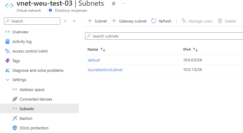Screen dimensions: 243x133
Task: Favorite the virtual network with star icon
Action: tap(113, 3)
